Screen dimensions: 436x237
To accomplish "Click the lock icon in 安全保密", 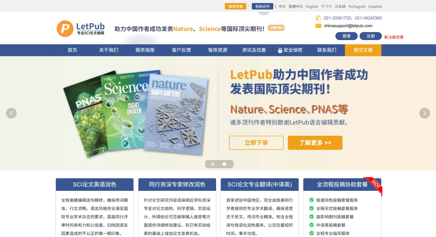I will pyautogui.click(x=280, y=50).
